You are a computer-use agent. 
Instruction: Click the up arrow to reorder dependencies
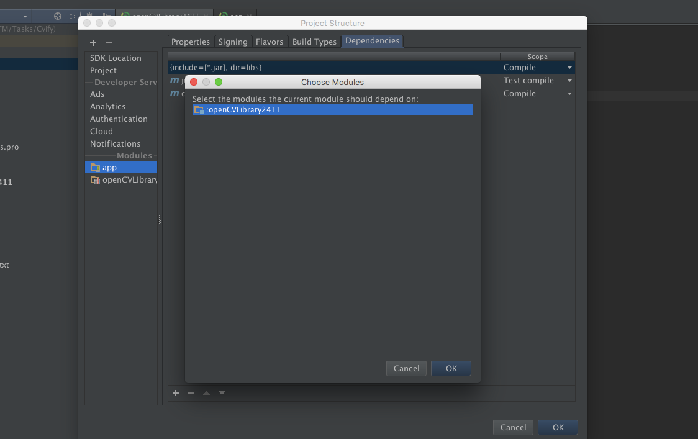[206, 392]
